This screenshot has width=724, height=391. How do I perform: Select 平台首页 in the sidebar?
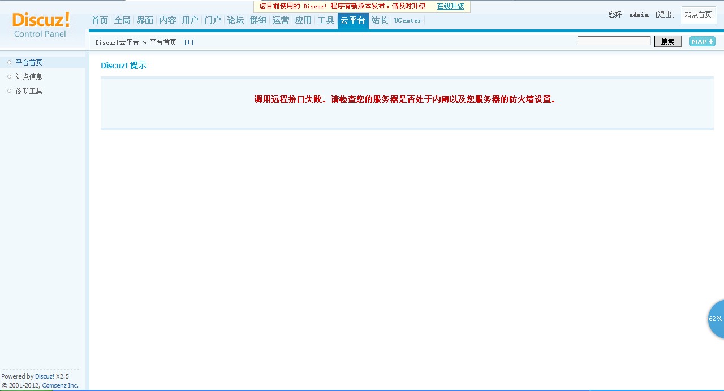point(29,63)
